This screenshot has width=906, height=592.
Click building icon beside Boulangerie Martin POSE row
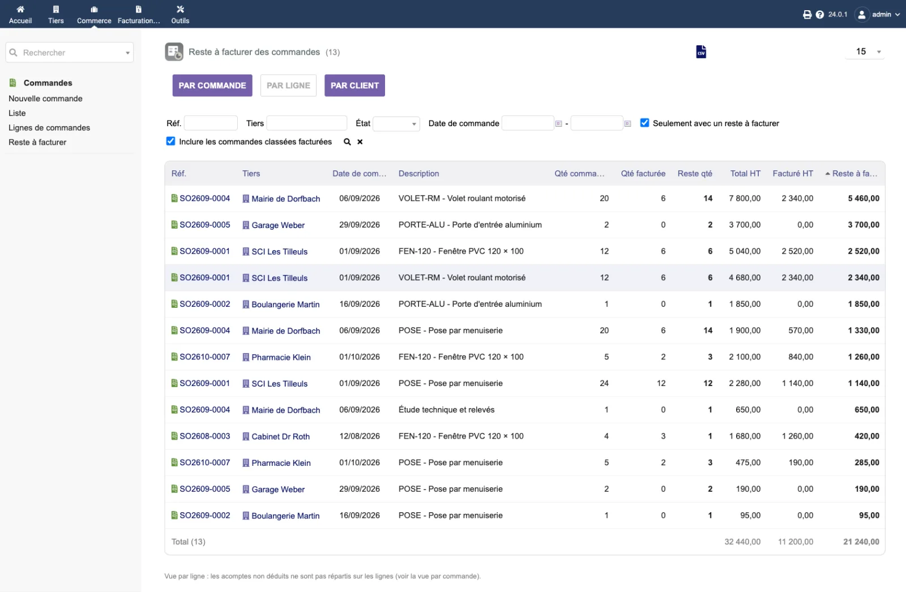pos(246,516)
